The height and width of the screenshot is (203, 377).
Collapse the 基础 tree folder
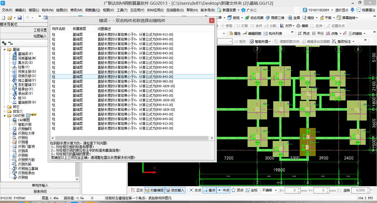pos(5,49)
